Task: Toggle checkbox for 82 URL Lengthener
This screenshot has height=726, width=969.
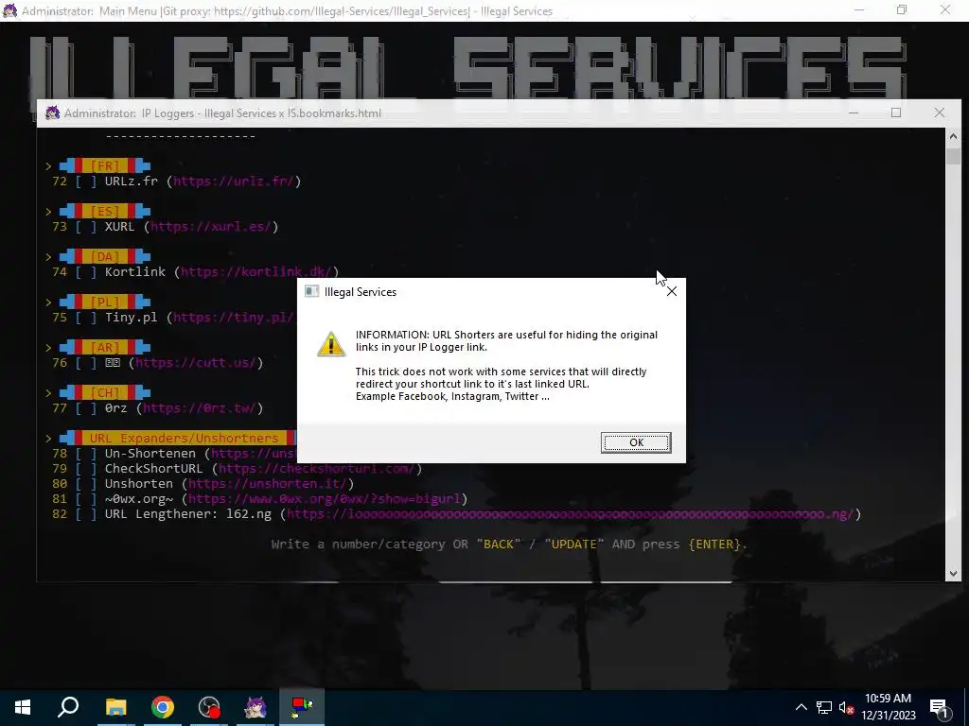Action: [86, 513]
